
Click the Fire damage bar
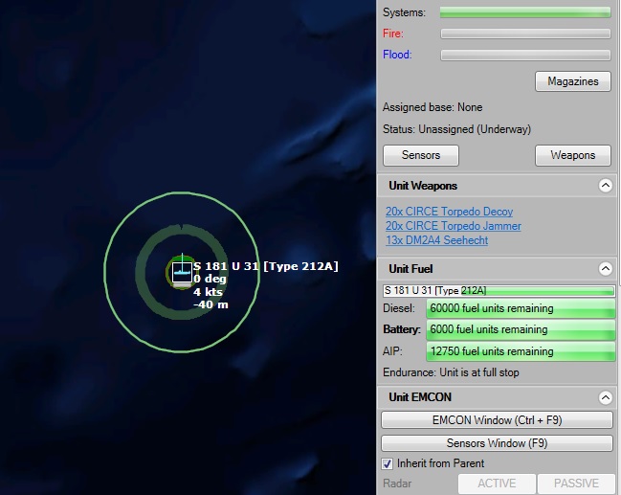point(525,34)
